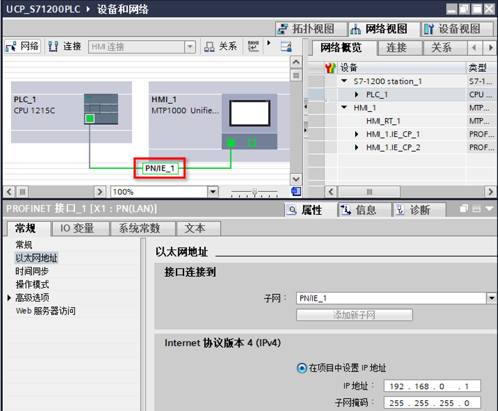Open the 100% zoom level dropdown
The height and width of the screenshot is (411, 498).
(x=212, y=192)
